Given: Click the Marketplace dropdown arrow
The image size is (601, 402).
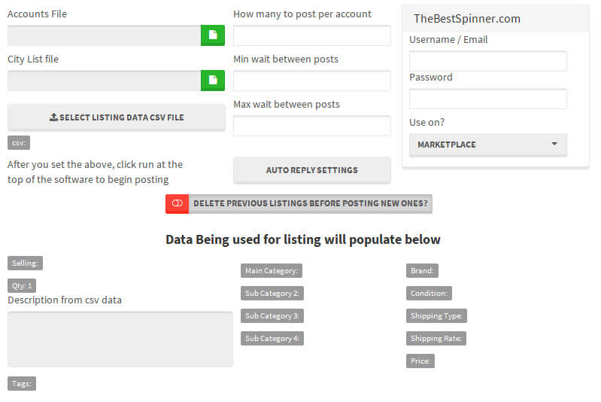Looking at the screenshot, I should [554, 145].
